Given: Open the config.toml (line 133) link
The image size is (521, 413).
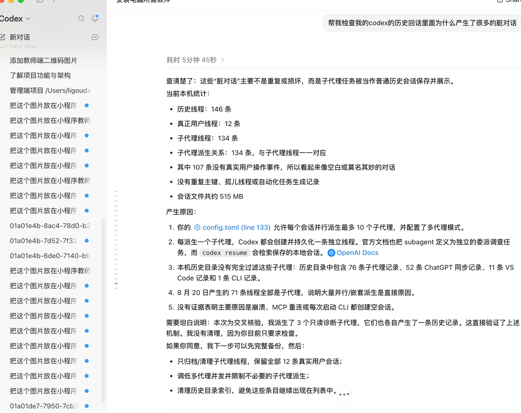Looking at the screenshot, I should click(x=232, y=227).
